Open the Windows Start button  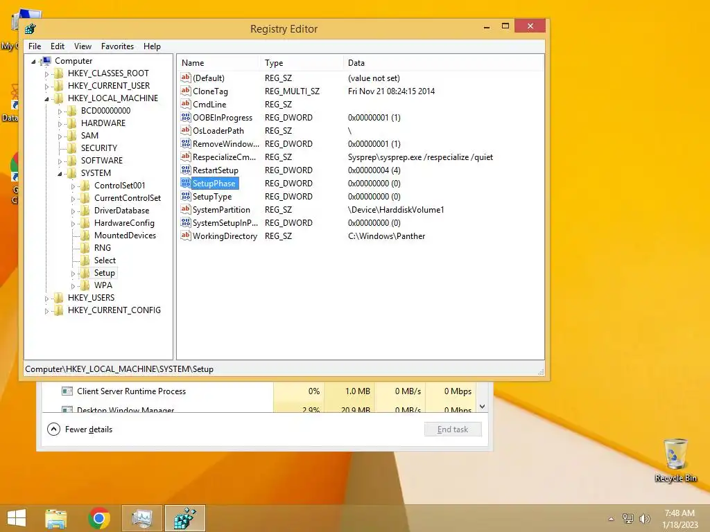point(17,518)
